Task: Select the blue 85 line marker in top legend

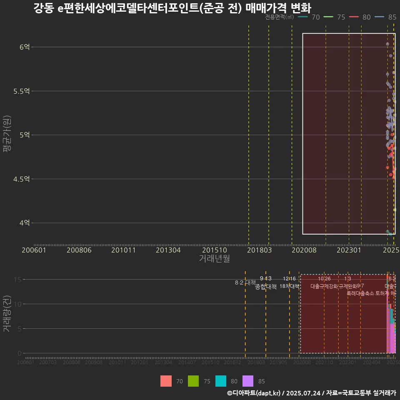Action: [379, 17]
